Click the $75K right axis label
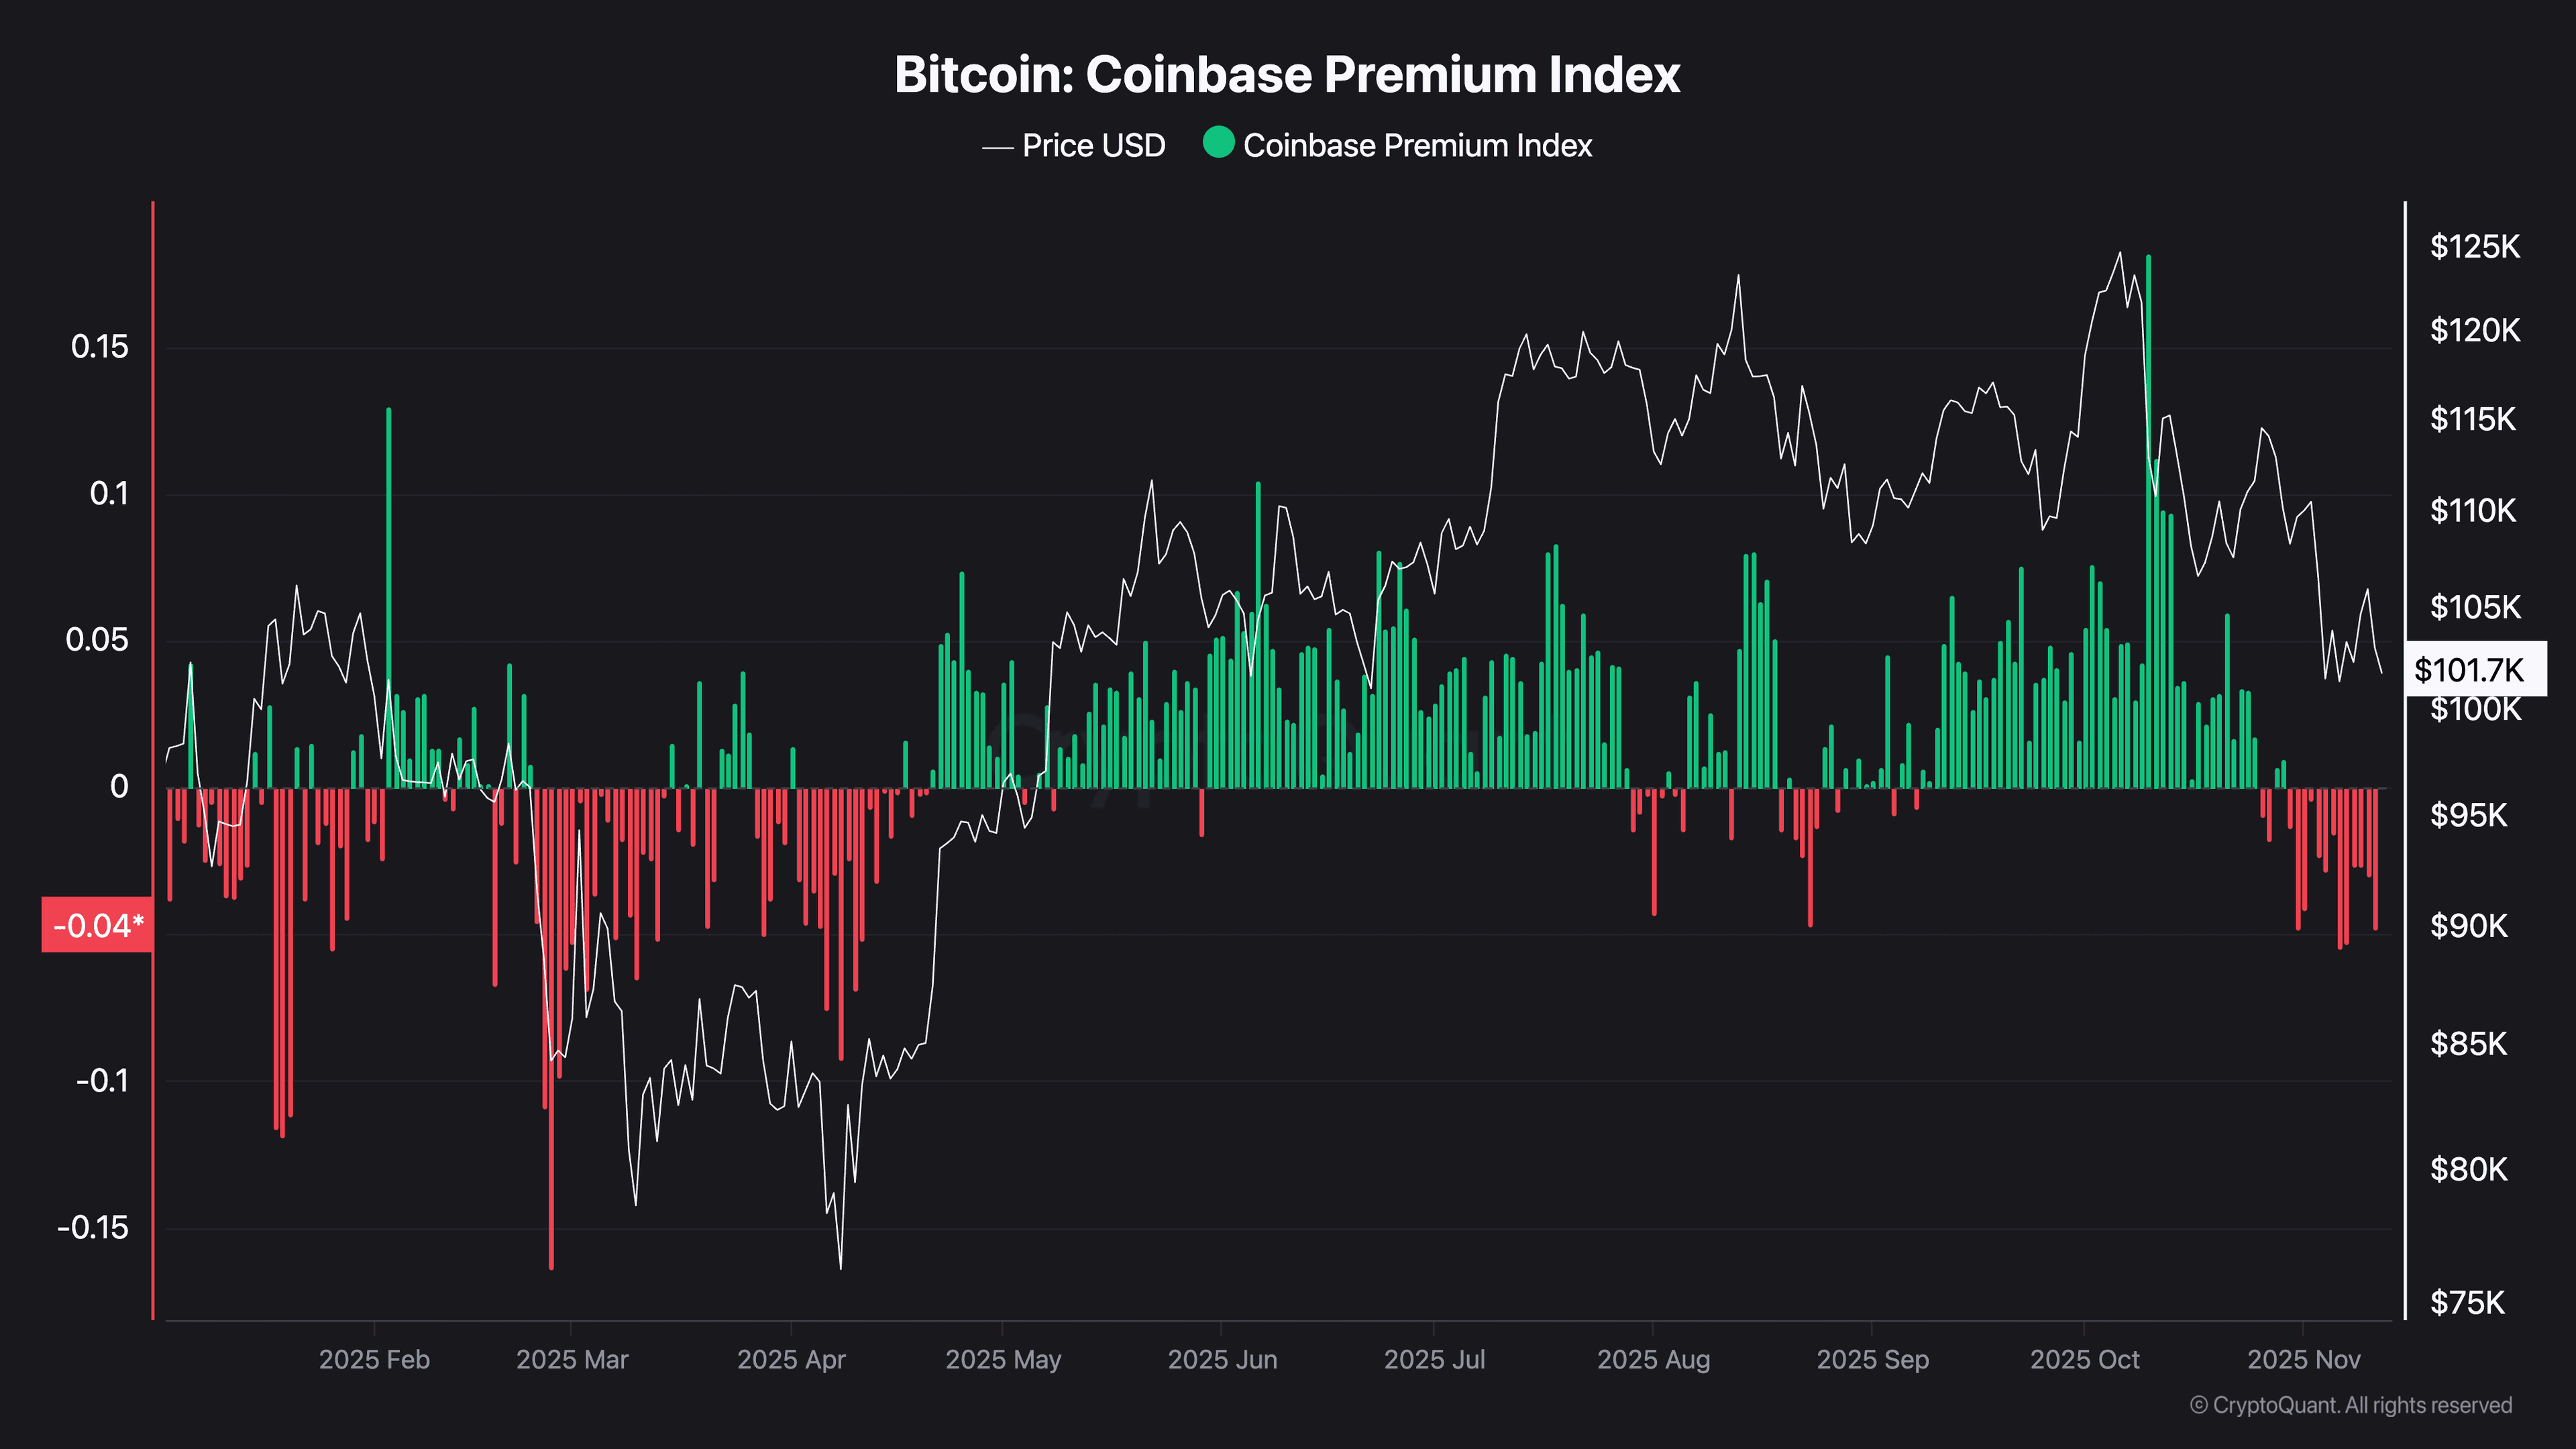This screenshot has width=2576, height=1449. (x=2467, y=1303)
